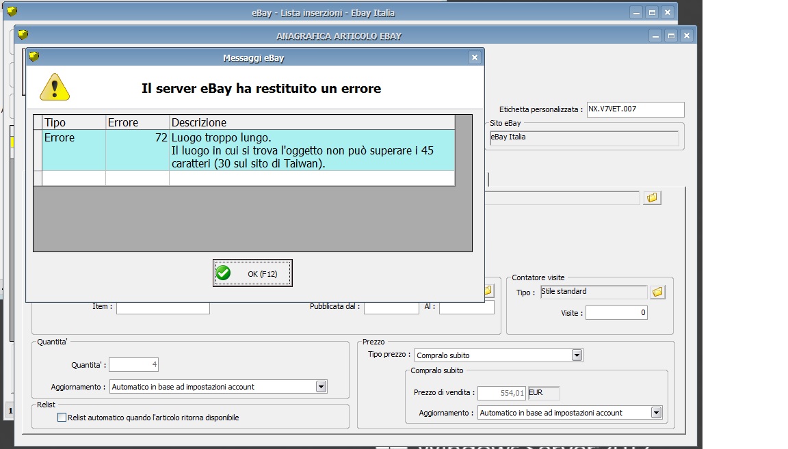
Task: Open the Prezzo Aggiornamento dropdown
Action: click(x=657, y=413)
